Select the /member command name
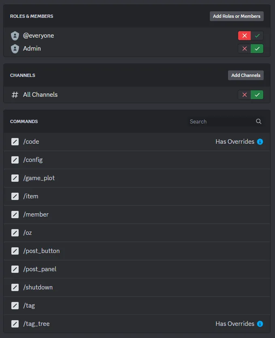Screen dimensions: 275x338 click(36, 215)
